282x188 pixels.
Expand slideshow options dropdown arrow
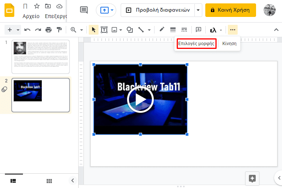pyautogui.click(x=198, y=10)
